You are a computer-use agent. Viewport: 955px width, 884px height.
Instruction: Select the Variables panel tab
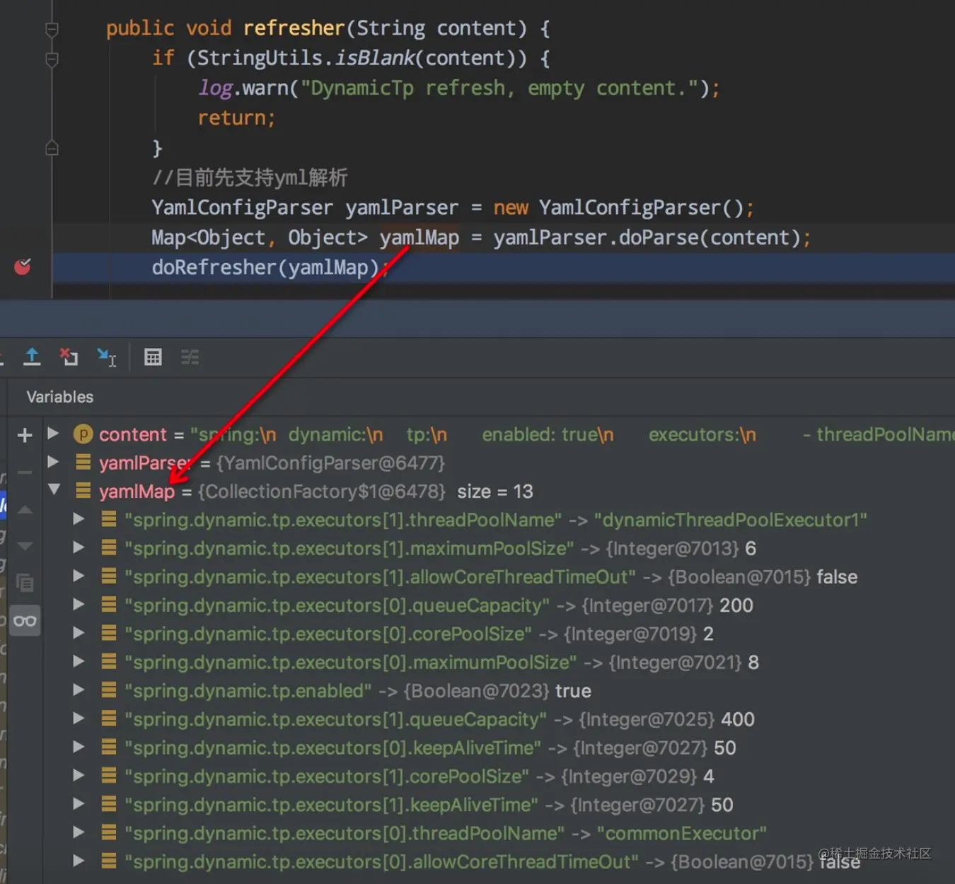click(60, 397)
